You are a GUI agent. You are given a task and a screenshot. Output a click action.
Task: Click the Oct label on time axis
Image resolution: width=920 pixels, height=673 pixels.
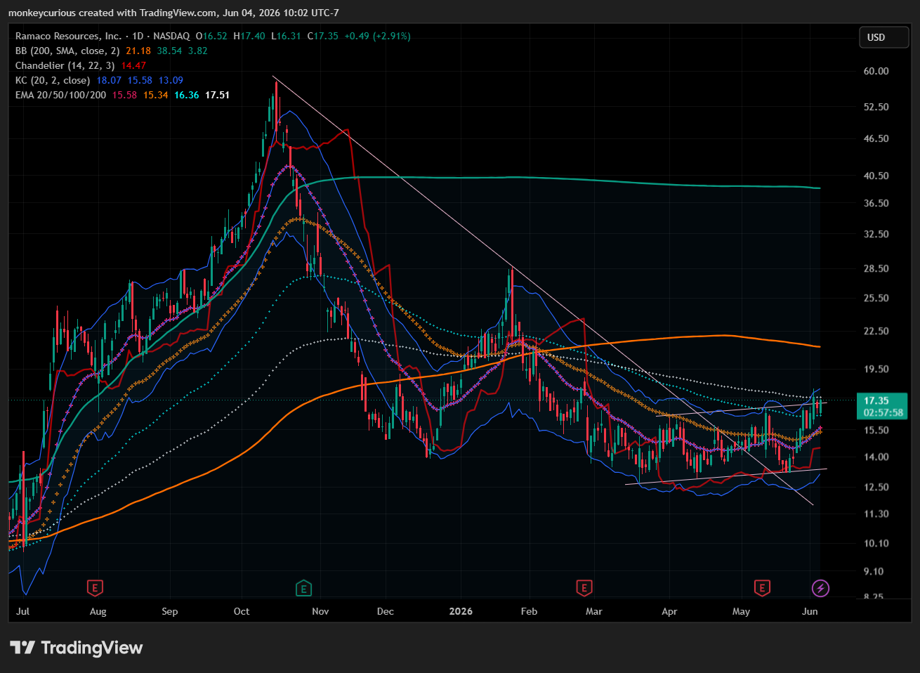pos(242,611)
